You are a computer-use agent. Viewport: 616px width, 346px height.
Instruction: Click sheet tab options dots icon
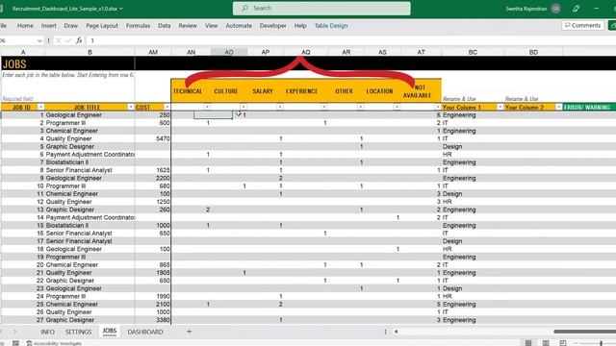[385, 332]
